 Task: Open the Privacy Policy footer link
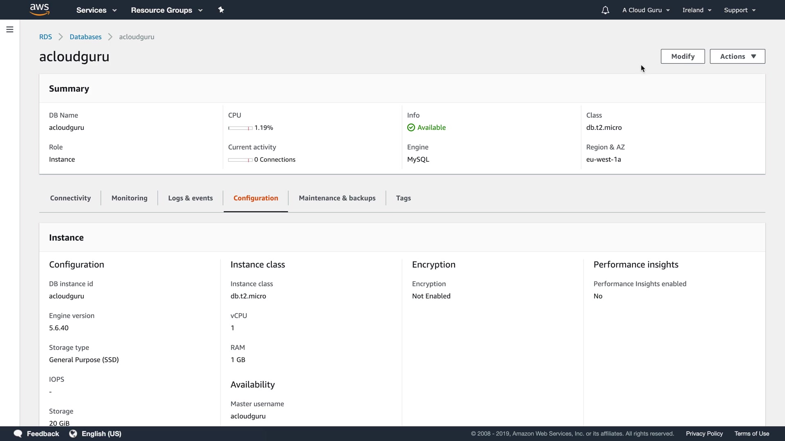[704, 434]
